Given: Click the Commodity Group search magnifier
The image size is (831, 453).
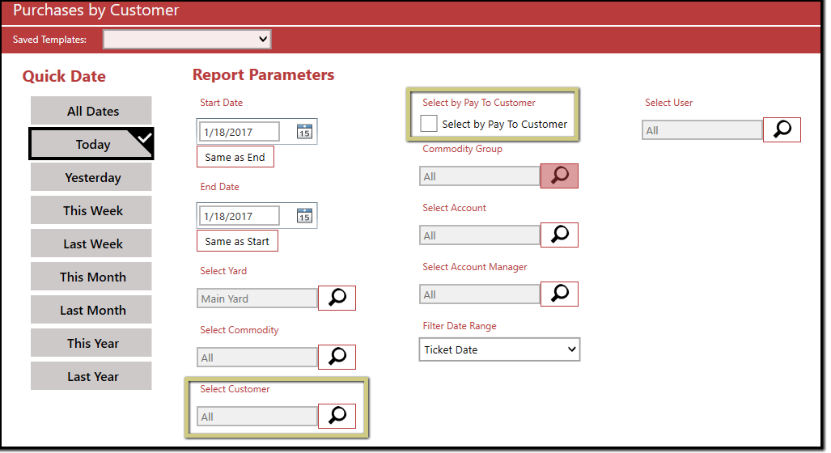Looking at the screenshot, I should click(x=559, y=176).
